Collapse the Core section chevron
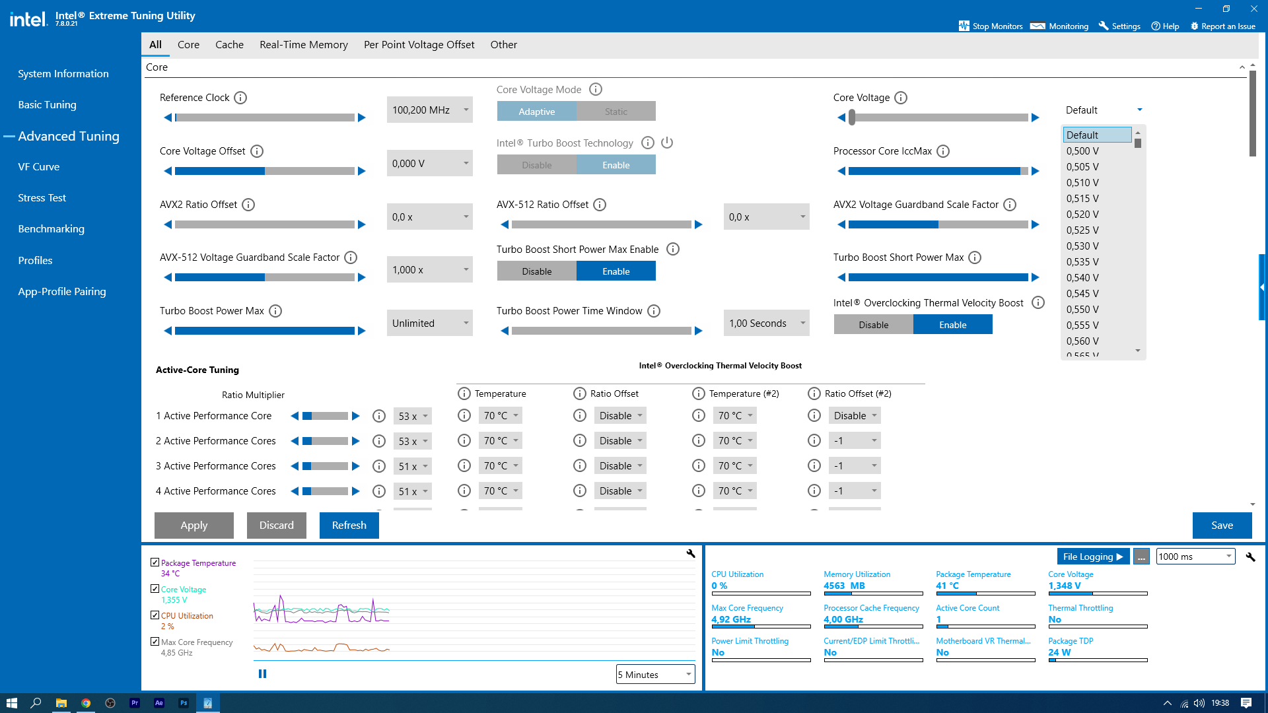Screen dimensions: 1268x713 tap(1242, 67)
